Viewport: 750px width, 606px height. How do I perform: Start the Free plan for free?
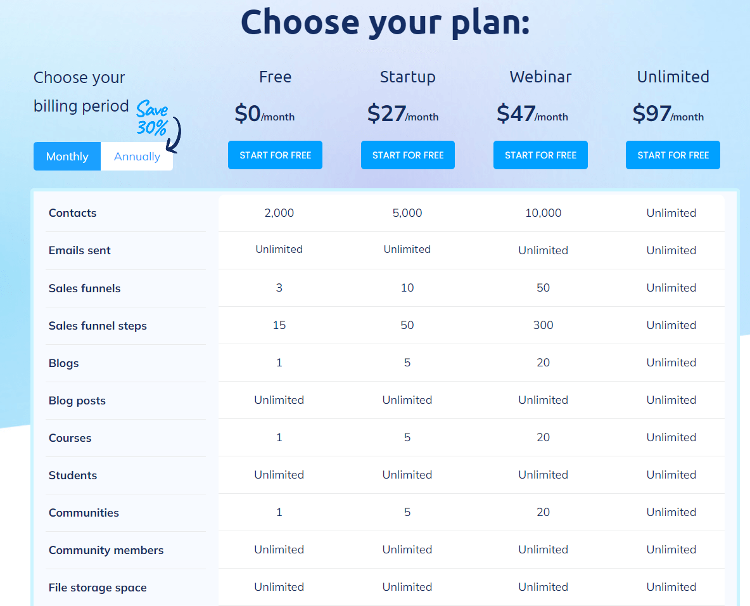click(275, 155)
